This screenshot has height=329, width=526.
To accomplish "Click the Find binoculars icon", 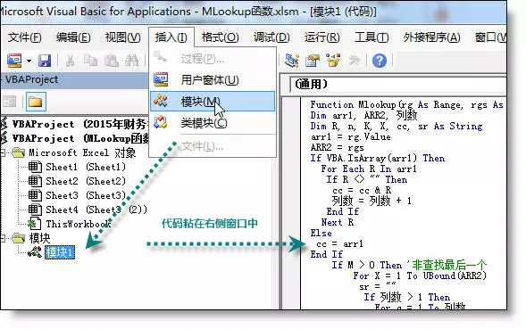I will [x=131, y=61].
